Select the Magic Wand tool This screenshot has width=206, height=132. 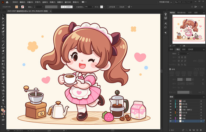click(3, 22)
